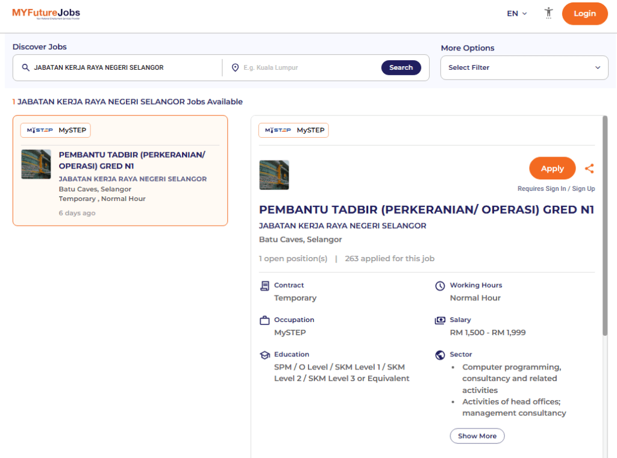Image resolution: width=617 pixels, height=458 pixels.
Task: Click the Login button
Action: [584, 13]
